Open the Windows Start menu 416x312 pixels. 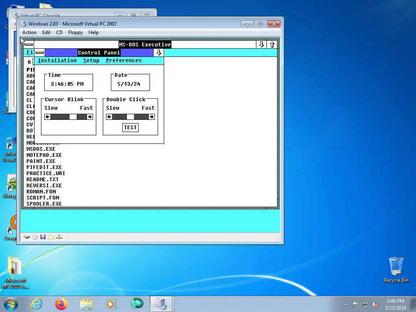[x=11, y=304]
